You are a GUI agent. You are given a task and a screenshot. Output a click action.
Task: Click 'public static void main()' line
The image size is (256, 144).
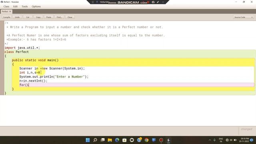click(x=35, y=60)
